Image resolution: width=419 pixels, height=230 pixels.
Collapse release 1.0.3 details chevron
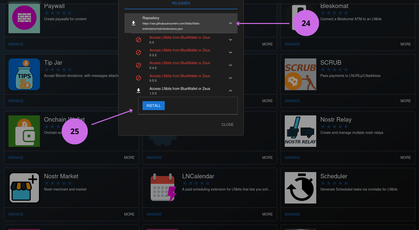(230, 91)
